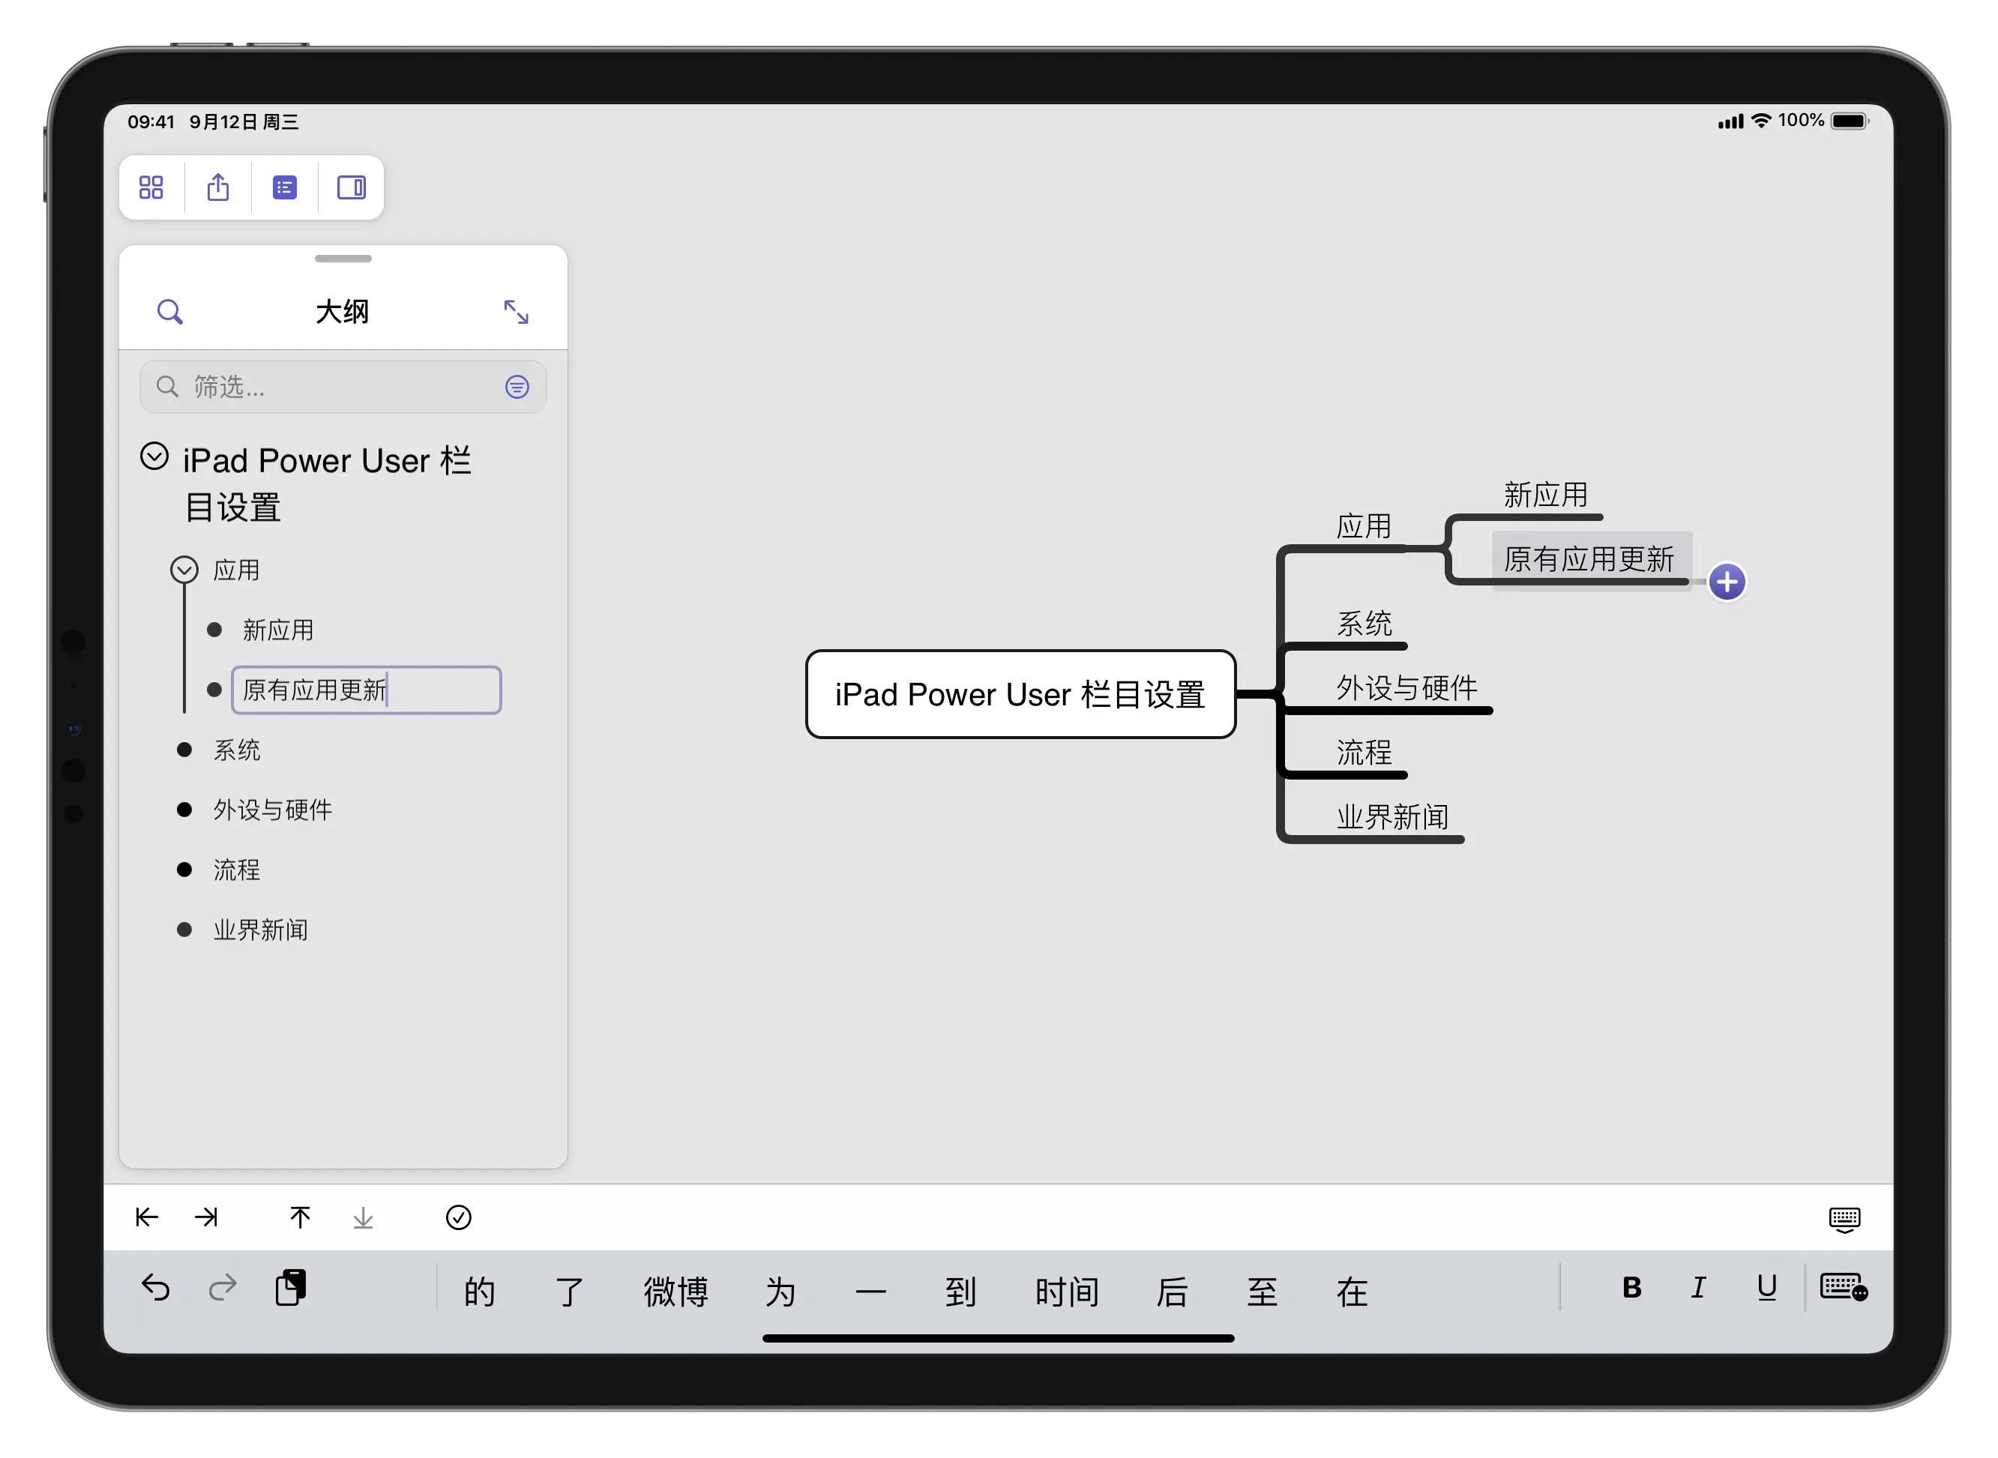Viewport: 1998px width, 1458px height.
Task: Select 外设与硬件 in the outline
Action: (273, 810)
